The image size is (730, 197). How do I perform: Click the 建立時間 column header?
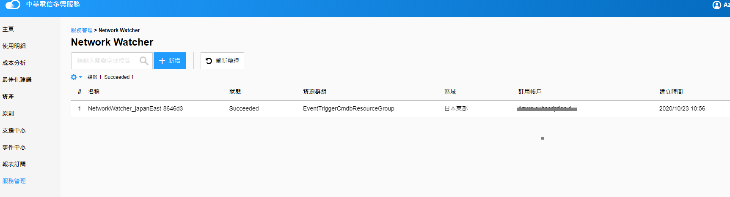[671, 92]
